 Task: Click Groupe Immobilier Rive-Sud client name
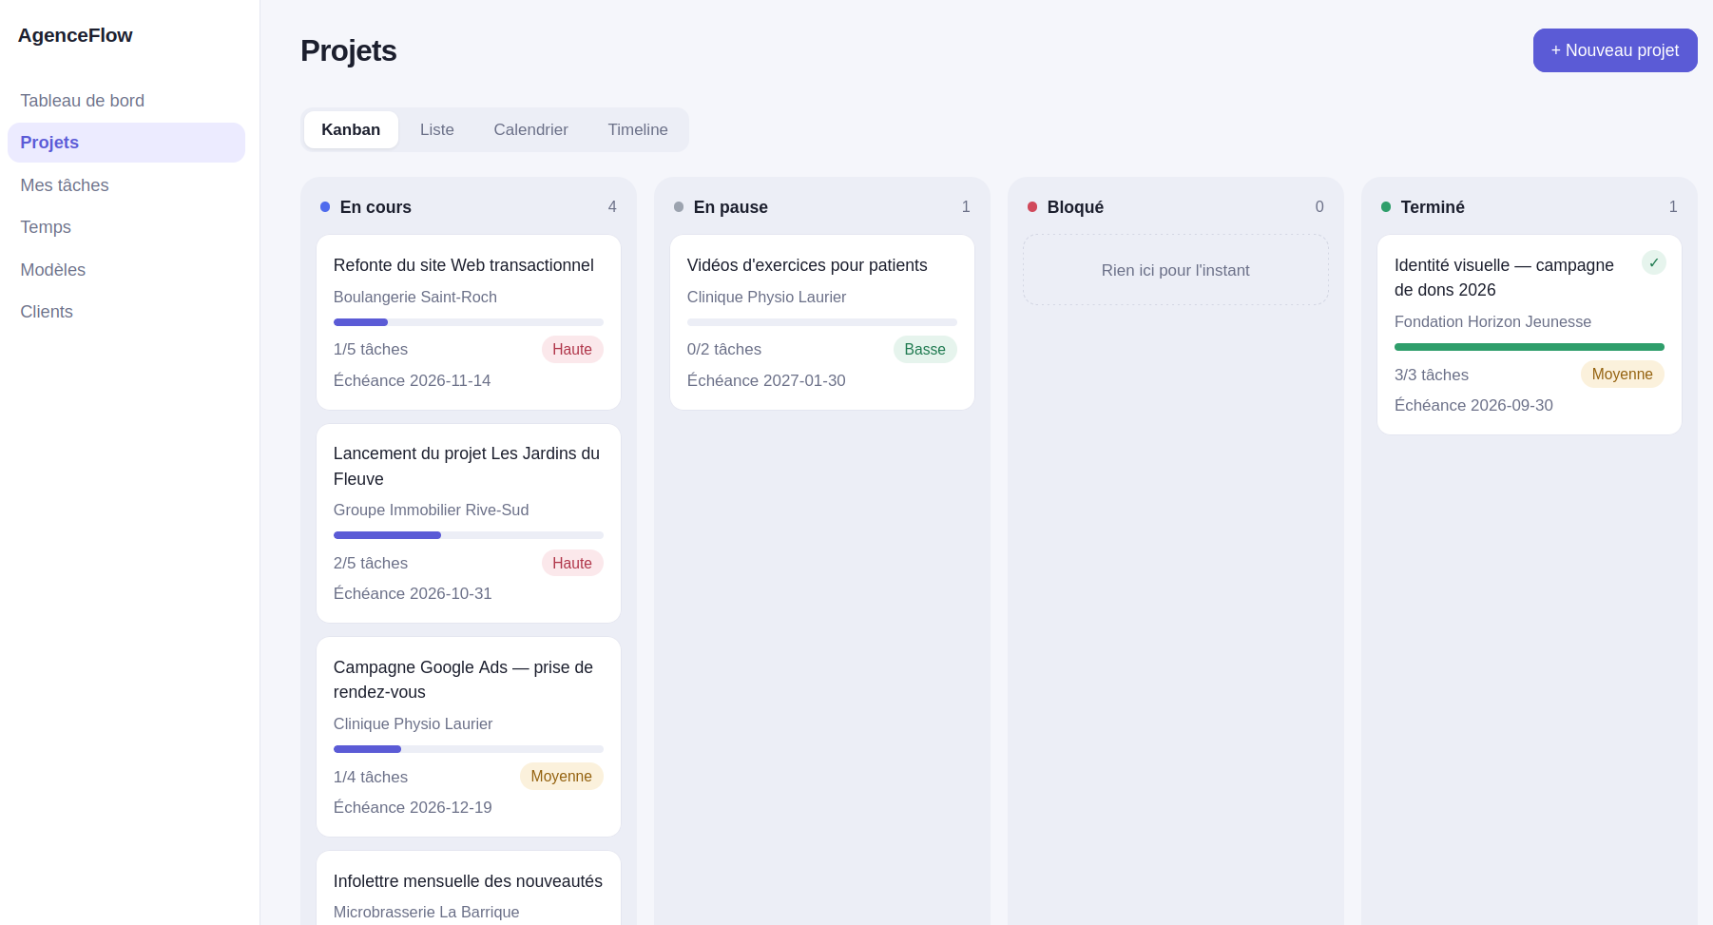(x=432, y=511)
